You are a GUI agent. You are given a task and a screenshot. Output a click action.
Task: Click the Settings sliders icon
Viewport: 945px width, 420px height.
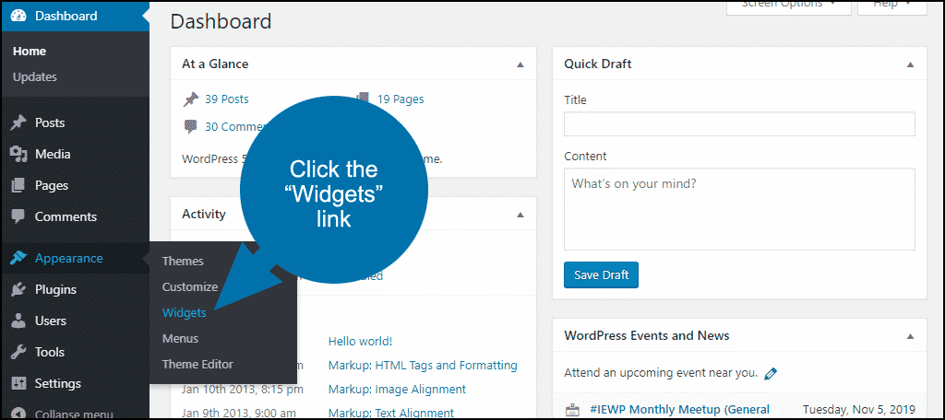coord(18,383)
